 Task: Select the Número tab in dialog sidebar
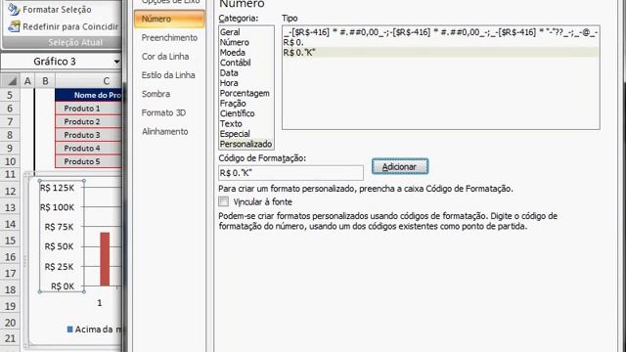click(169, 19)
